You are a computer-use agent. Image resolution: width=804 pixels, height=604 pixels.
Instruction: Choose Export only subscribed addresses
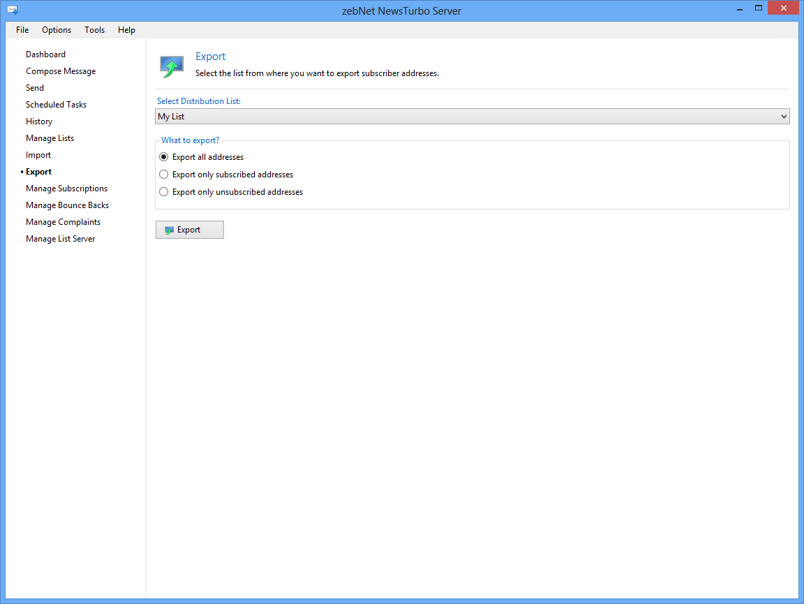point(164,175)
